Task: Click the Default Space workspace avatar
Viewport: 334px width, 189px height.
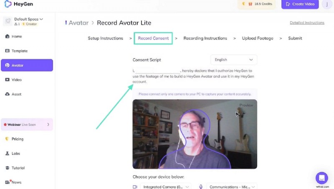Action: pos(8,21)
